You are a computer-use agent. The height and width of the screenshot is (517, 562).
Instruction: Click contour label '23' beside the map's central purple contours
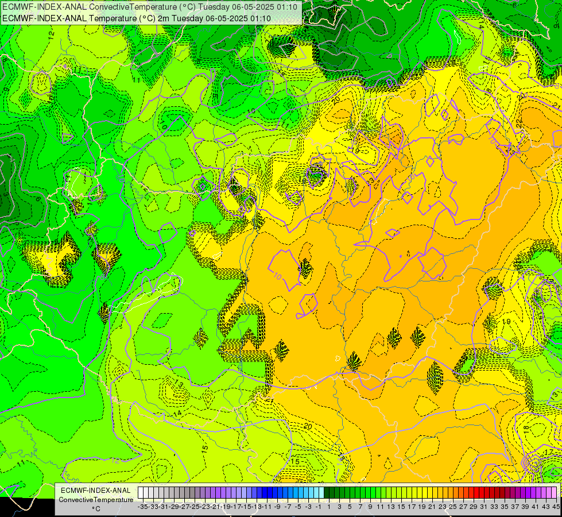(371, 181)
